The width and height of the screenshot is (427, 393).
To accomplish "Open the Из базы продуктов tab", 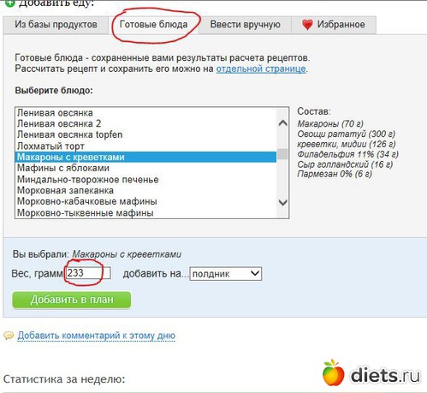I will [56, 25].
